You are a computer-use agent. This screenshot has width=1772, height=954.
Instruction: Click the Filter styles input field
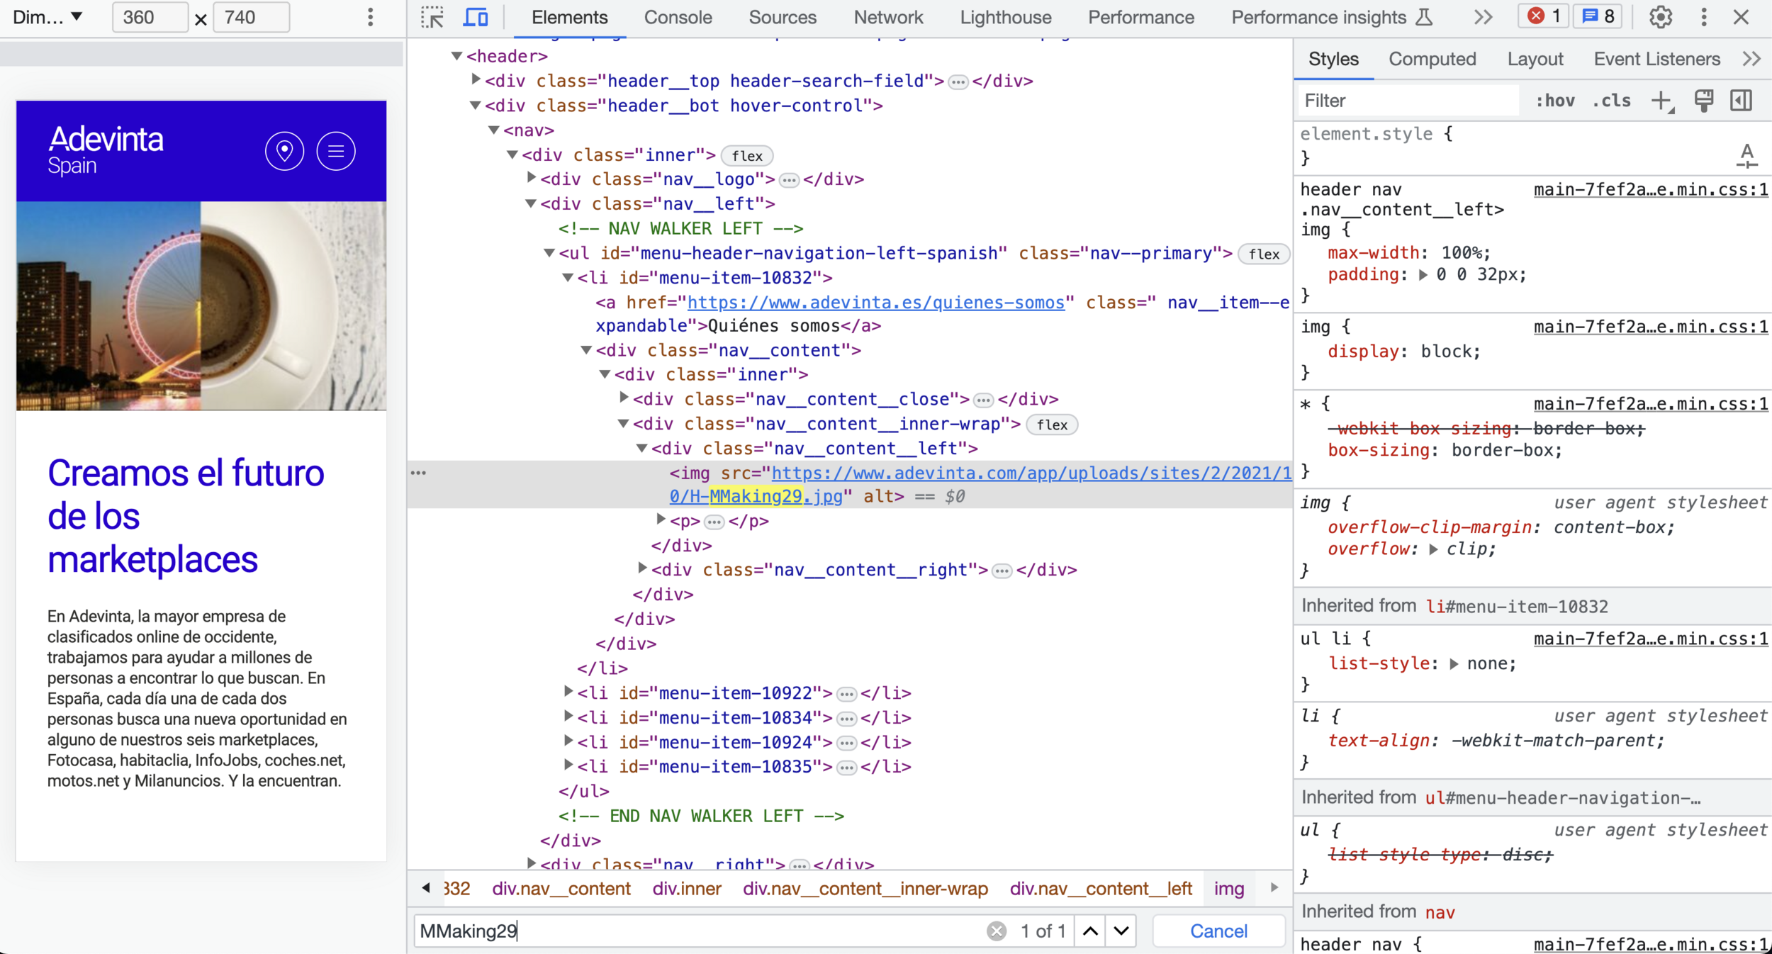pos(1407,101)
